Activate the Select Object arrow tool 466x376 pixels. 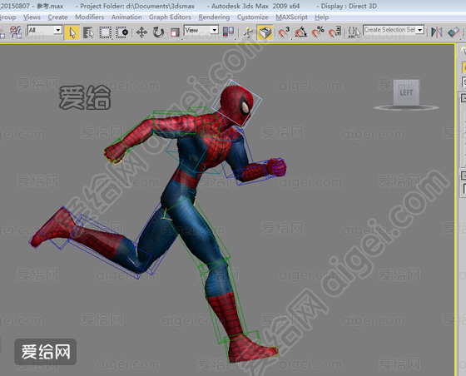point(72,32)
